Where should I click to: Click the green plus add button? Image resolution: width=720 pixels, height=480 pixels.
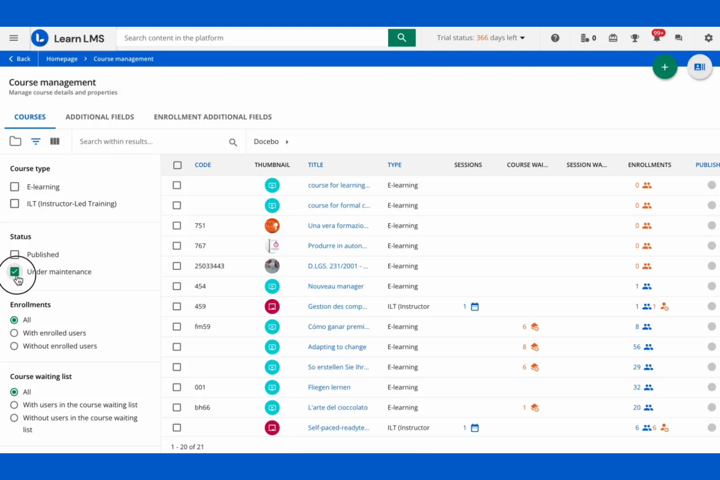pos(665,67)
